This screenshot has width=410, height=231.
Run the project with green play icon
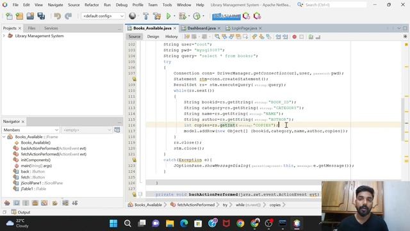click(168, 16)
